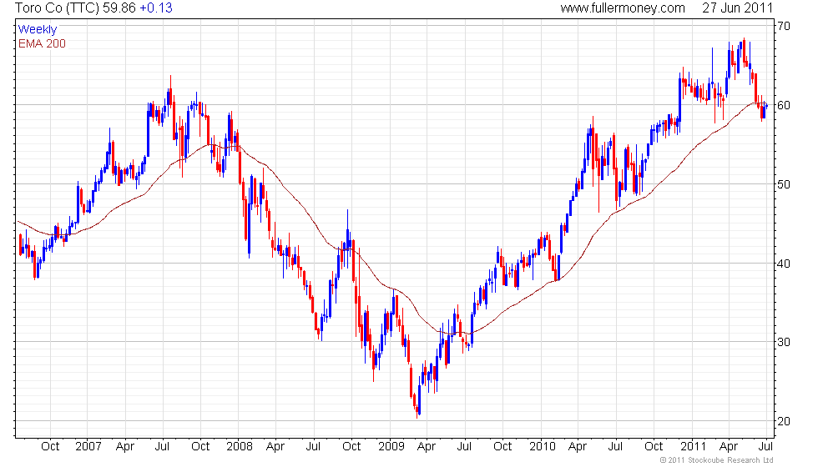Click the 40 price axis label
The image size is (818, 467).
pyautogui.click(x=784, y=264)
